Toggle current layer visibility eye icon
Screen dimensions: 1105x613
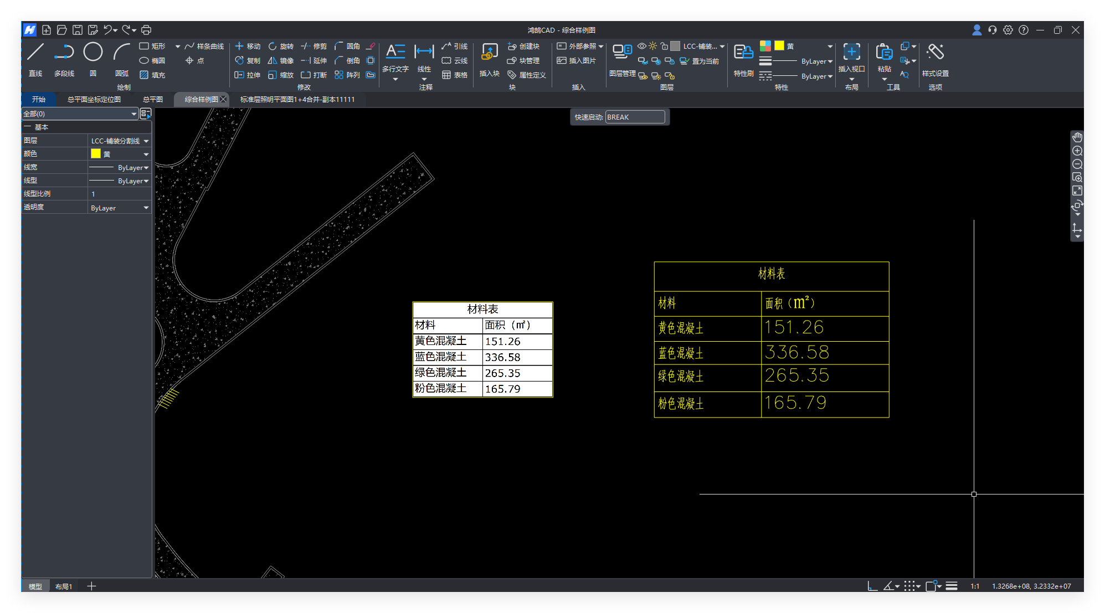pyautogui.click(x=641, y=47)
